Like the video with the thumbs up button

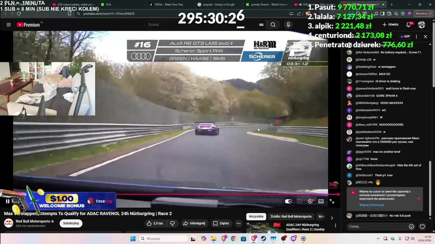point(155,223)
